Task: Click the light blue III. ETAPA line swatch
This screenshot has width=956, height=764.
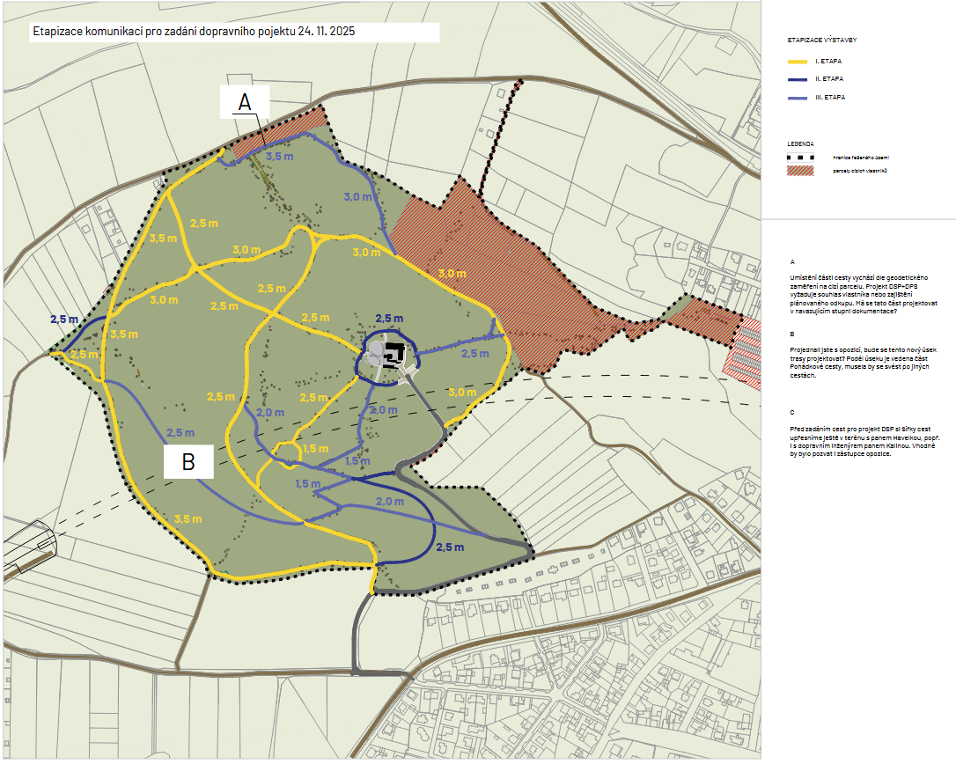Action: (x=798, y=98)
